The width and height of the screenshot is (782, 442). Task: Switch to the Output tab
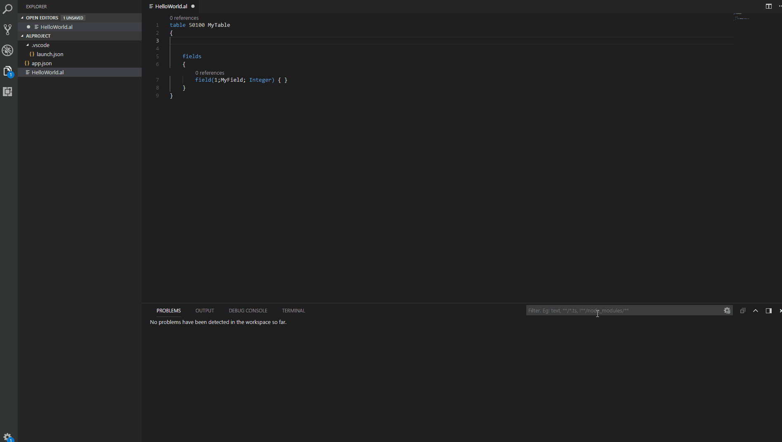[x=204, y=311]
